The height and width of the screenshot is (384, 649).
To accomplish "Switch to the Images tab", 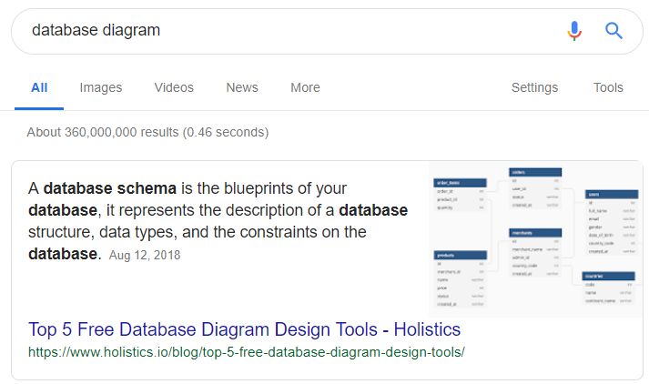I will pos(101,88).
